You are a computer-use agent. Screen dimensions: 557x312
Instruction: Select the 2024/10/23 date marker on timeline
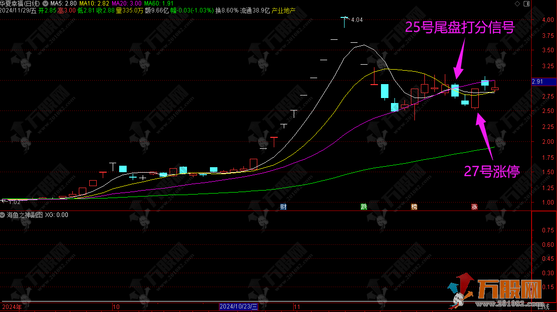(x=239, y=307)
